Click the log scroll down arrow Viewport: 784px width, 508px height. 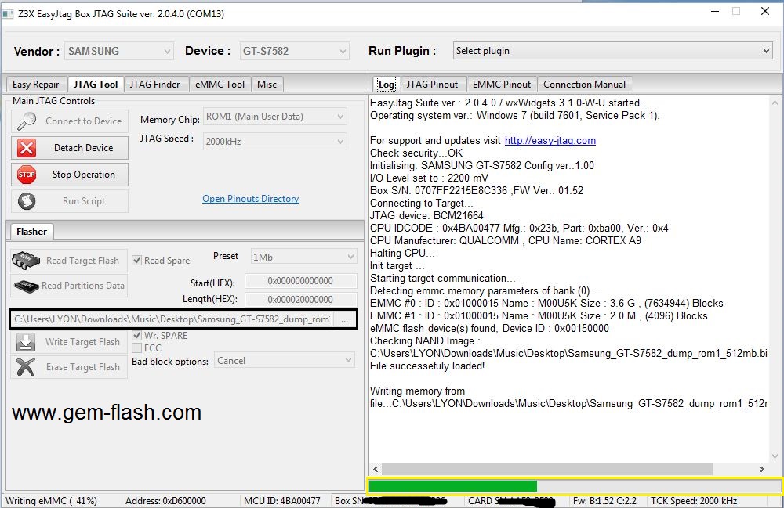(775, 456)
